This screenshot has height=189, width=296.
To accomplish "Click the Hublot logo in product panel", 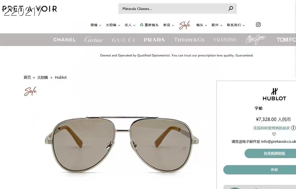I will (274, 94).
